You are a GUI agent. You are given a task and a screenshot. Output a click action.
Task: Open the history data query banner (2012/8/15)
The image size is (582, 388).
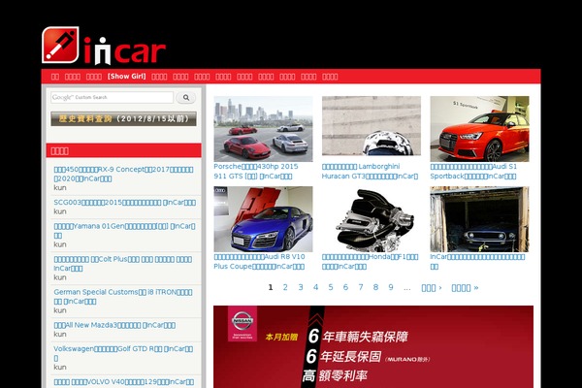[x=123, y=118]
